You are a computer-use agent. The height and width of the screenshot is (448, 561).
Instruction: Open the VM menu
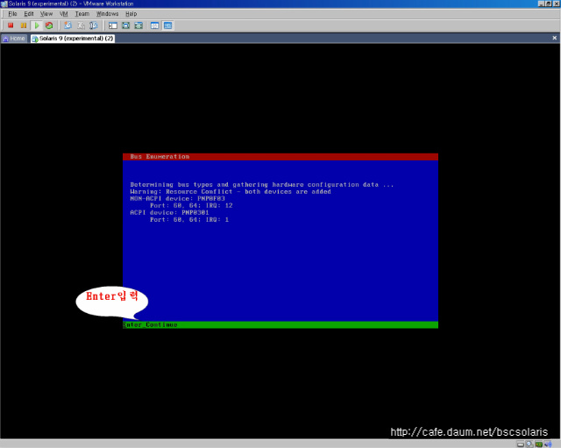click(64, 14)
